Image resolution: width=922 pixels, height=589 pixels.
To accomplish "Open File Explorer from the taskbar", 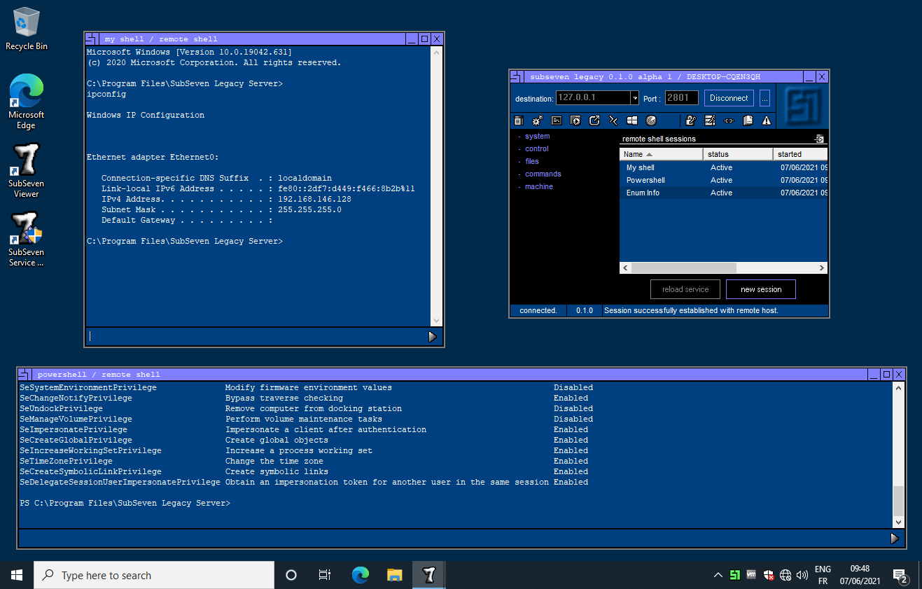I will 395,575.
